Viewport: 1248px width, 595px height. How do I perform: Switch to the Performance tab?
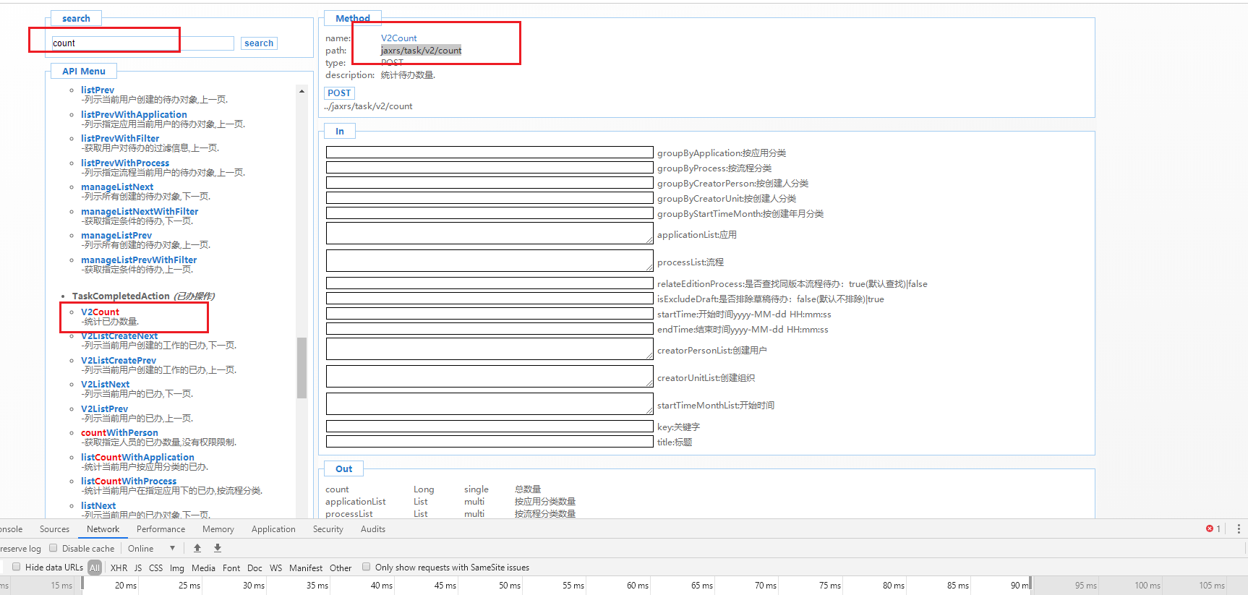pyautogui.click(x=161, y=529)
